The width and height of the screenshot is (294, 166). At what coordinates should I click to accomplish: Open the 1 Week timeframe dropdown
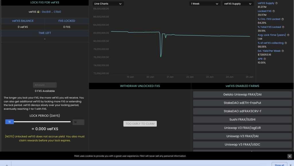(205, 4)
